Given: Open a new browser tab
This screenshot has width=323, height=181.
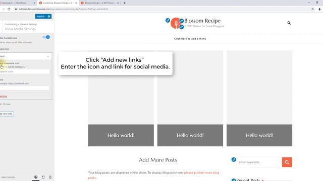Looking at the screenshot, I should pos(125,3).
